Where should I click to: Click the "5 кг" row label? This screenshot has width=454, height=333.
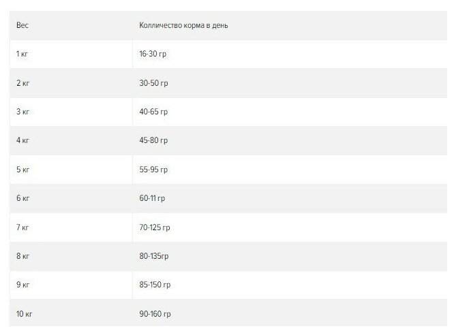pyautogui.click(x=22, y=170)
